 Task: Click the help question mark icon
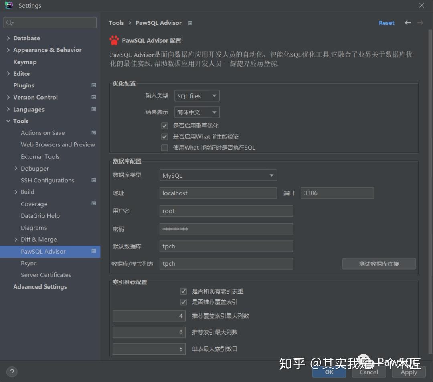point(12,372)
